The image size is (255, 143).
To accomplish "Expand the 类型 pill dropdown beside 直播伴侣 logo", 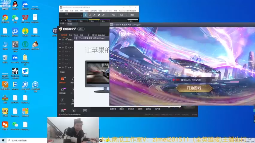I will pos(81,29).
